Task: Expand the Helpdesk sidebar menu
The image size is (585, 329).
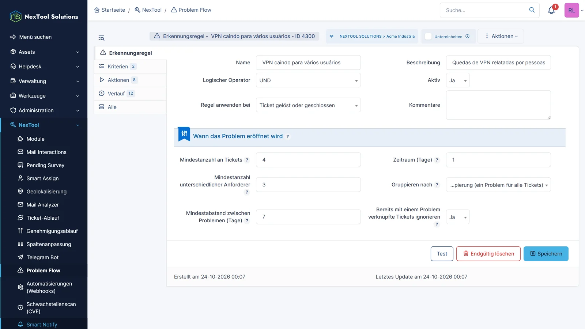Action: [44, 67]
